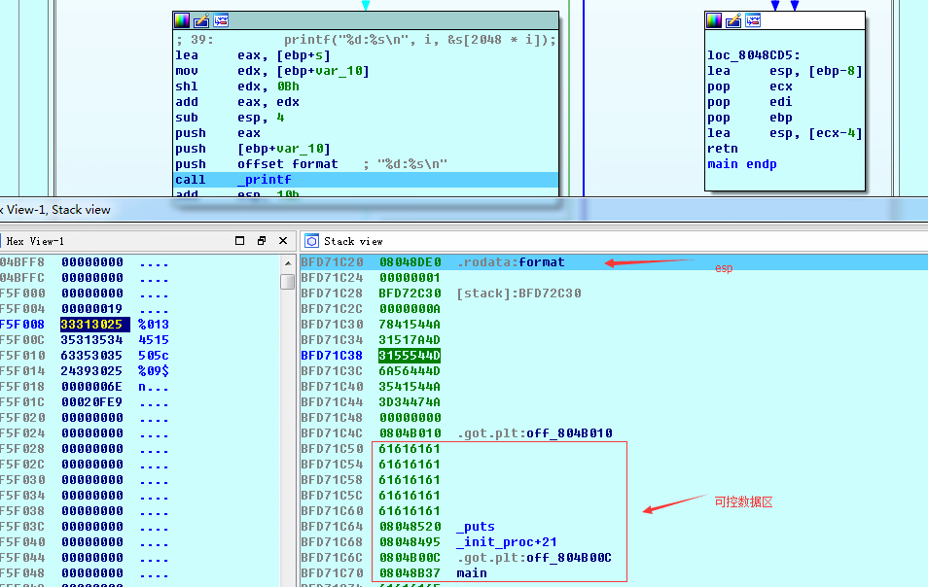Switch to the Stack view tab
The height and width of the screenshot is (587, 928).
pyautogui.click(x=353, y=241)
